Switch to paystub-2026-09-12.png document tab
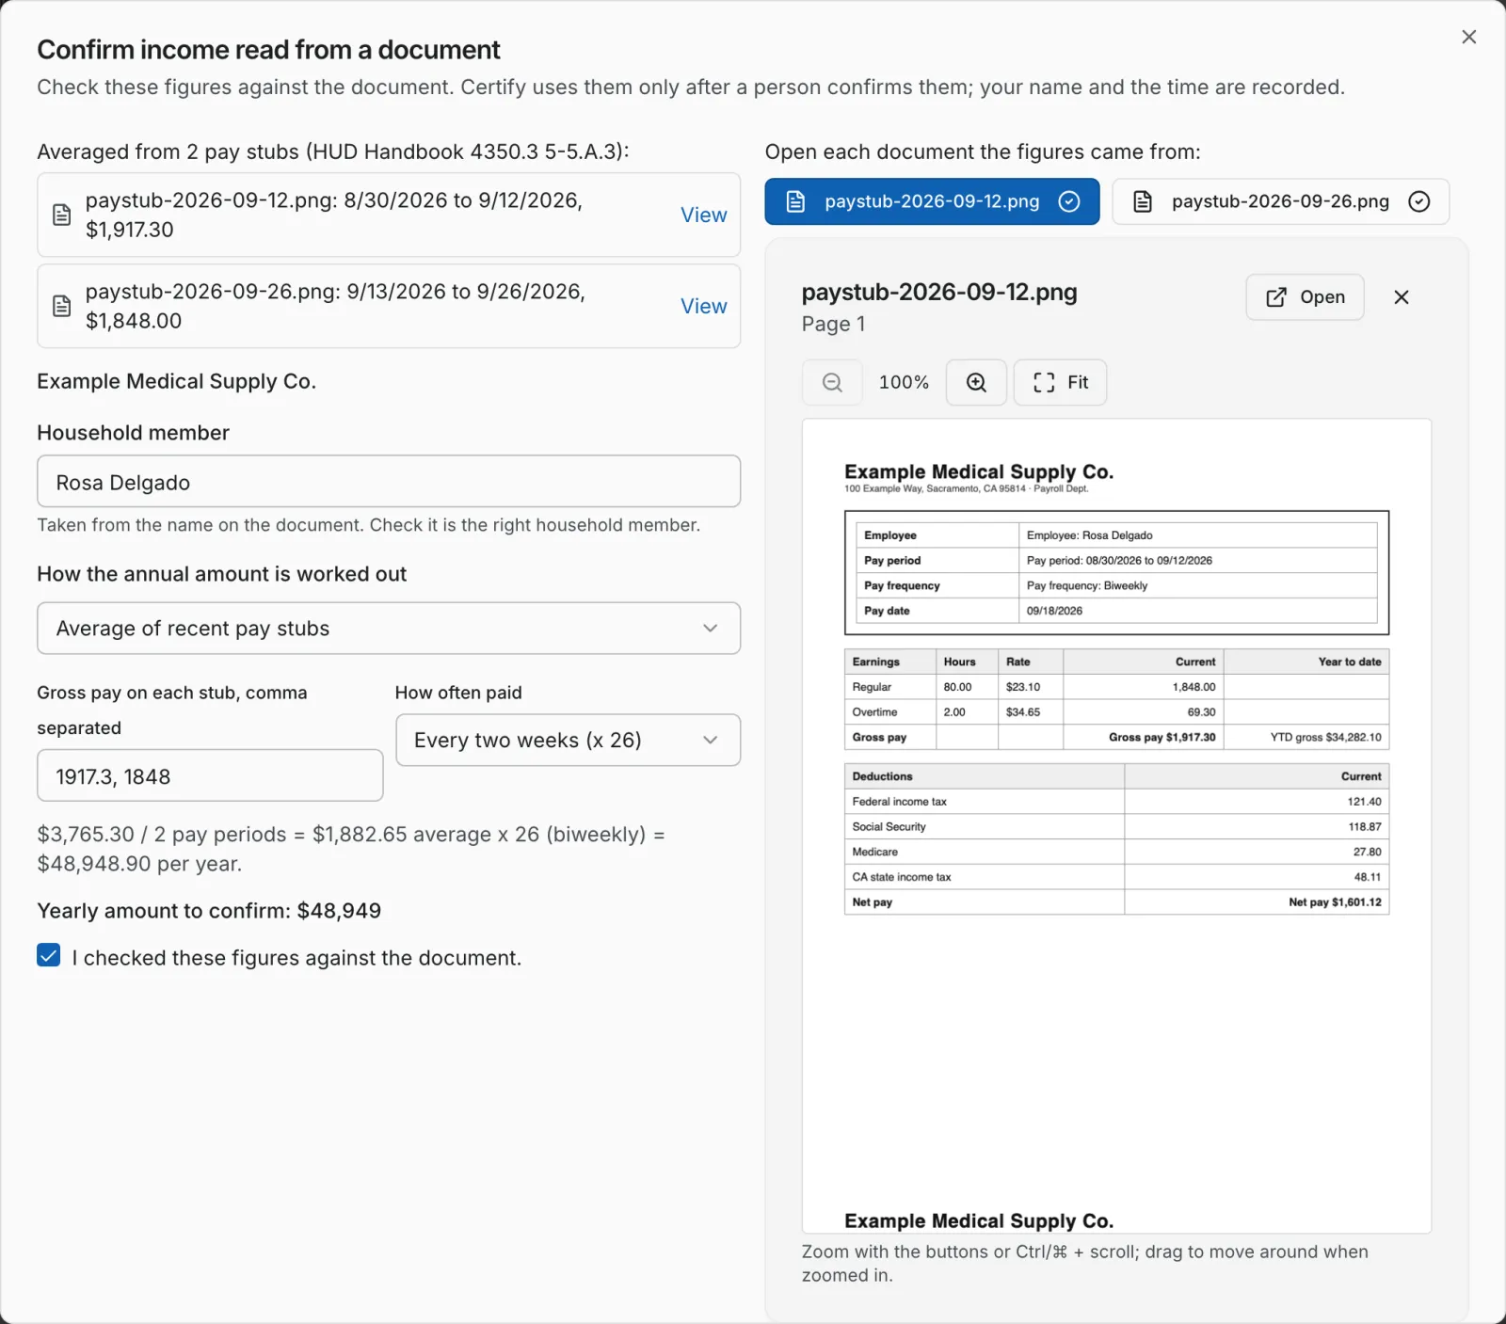The image size is (1506, 1324). pyautogui.click(x=932, y=201)
